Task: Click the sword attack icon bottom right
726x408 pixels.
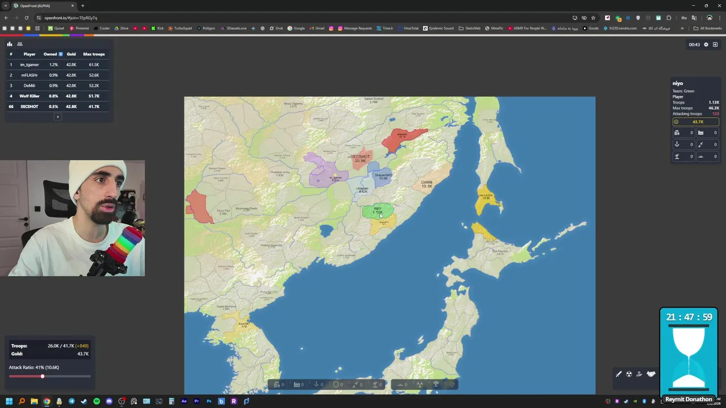Action: 619,374
